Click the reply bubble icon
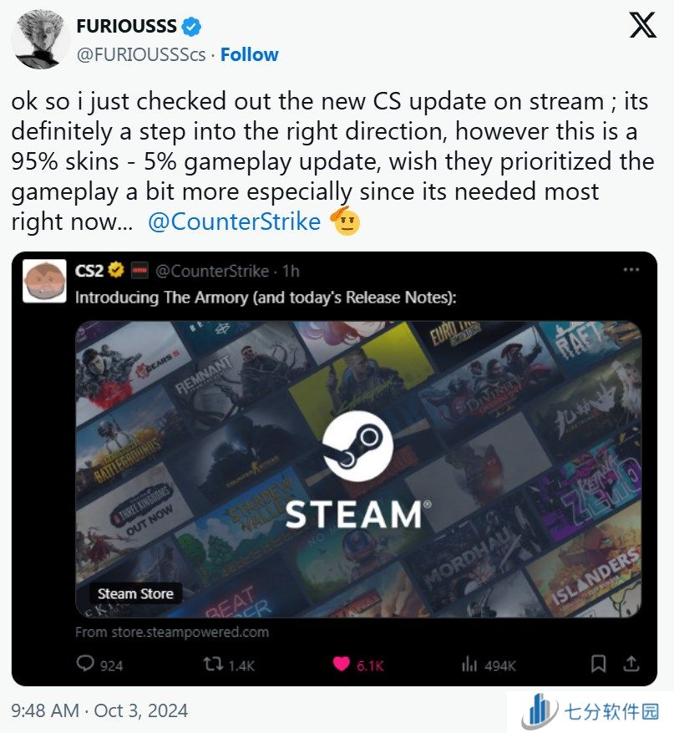This screenshot has width=674, height=733. [84, 663]
